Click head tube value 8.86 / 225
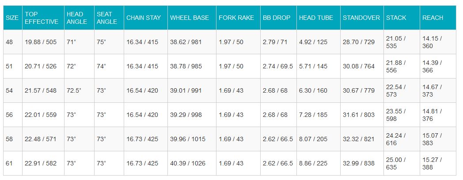The height and width of the screenshot is (180, 463). [x=313, y=163]
